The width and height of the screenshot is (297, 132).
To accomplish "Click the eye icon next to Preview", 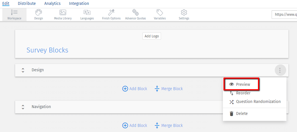I will (231, 84).
